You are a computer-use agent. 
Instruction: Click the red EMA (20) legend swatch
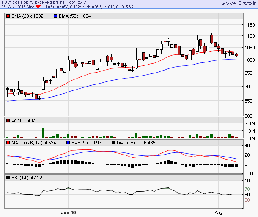(x=8, y=16)
